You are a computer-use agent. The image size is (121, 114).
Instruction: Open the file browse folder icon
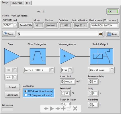(x=101, y=34)
